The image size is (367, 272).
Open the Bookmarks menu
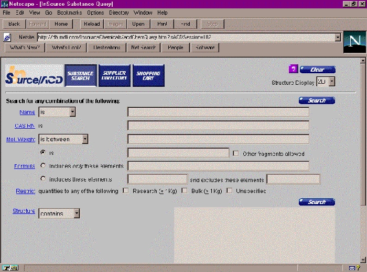[x=70, y=13]
